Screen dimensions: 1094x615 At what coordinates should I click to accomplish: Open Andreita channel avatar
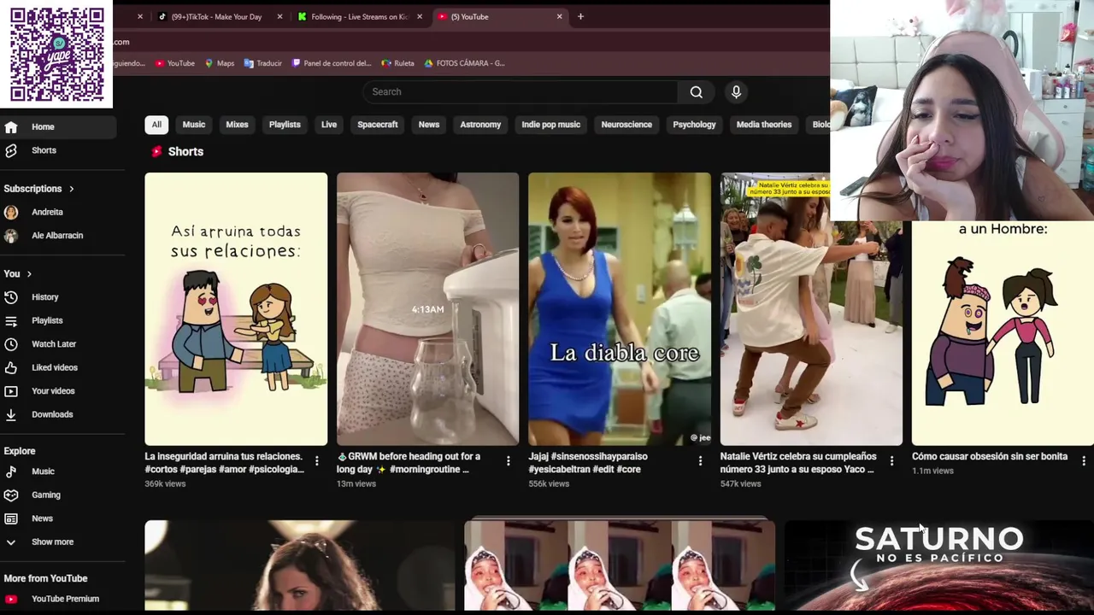click(11, 212)
